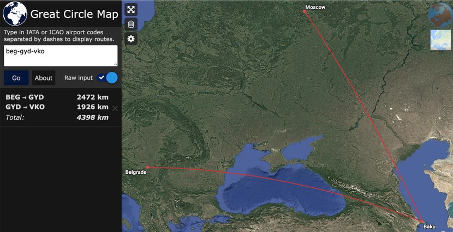Click the Raw input label
Viewport: 453px width, 232px height.
[x=79, y=78]
